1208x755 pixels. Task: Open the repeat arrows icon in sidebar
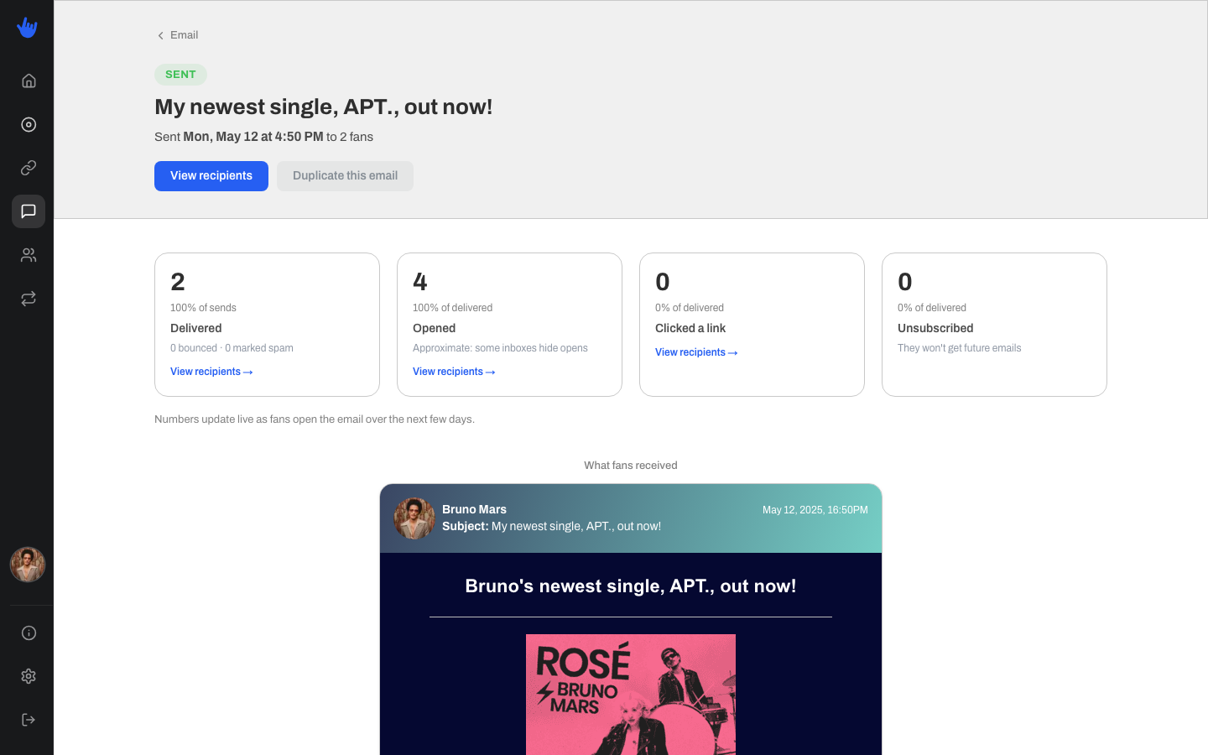point(29,299)
